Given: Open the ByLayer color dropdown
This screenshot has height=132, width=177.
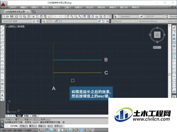Looking at the screenshot, I should pos(124,21).
